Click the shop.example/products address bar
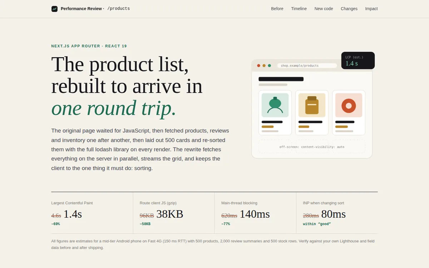The width and height of the screenshot is (429, 268). [x=307, y=66]
